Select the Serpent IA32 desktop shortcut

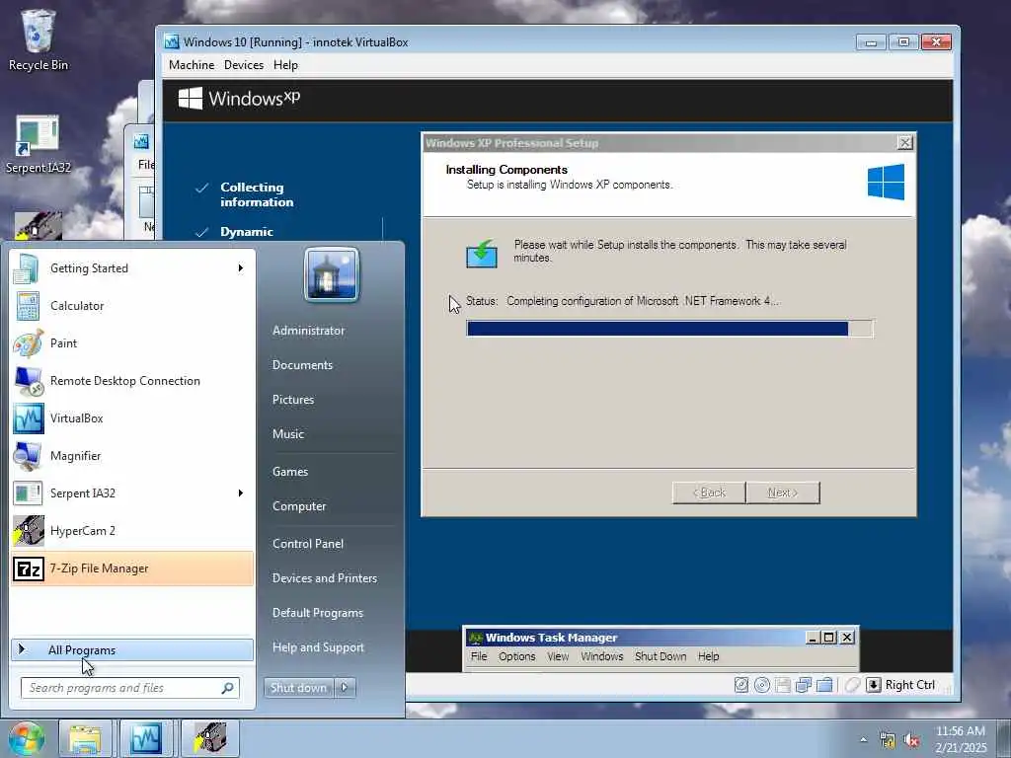38,144
